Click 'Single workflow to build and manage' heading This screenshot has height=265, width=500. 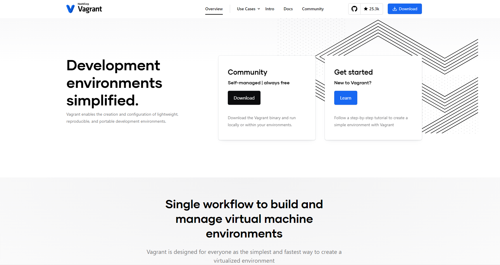244,219
